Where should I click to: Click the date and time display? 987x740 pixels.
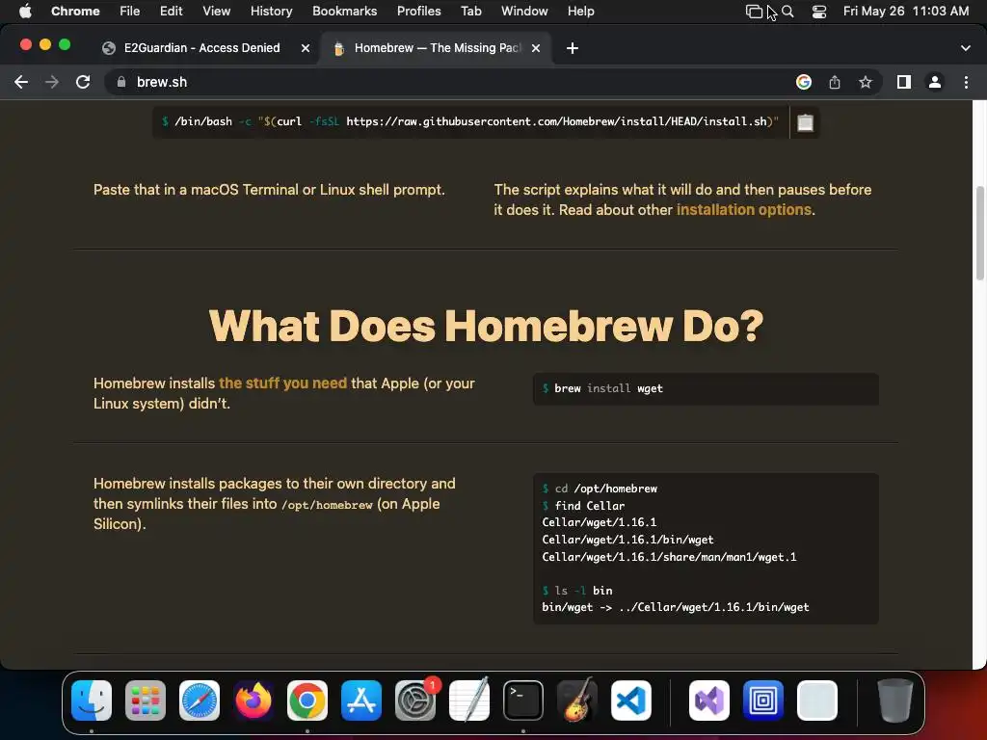click(906, 11)
